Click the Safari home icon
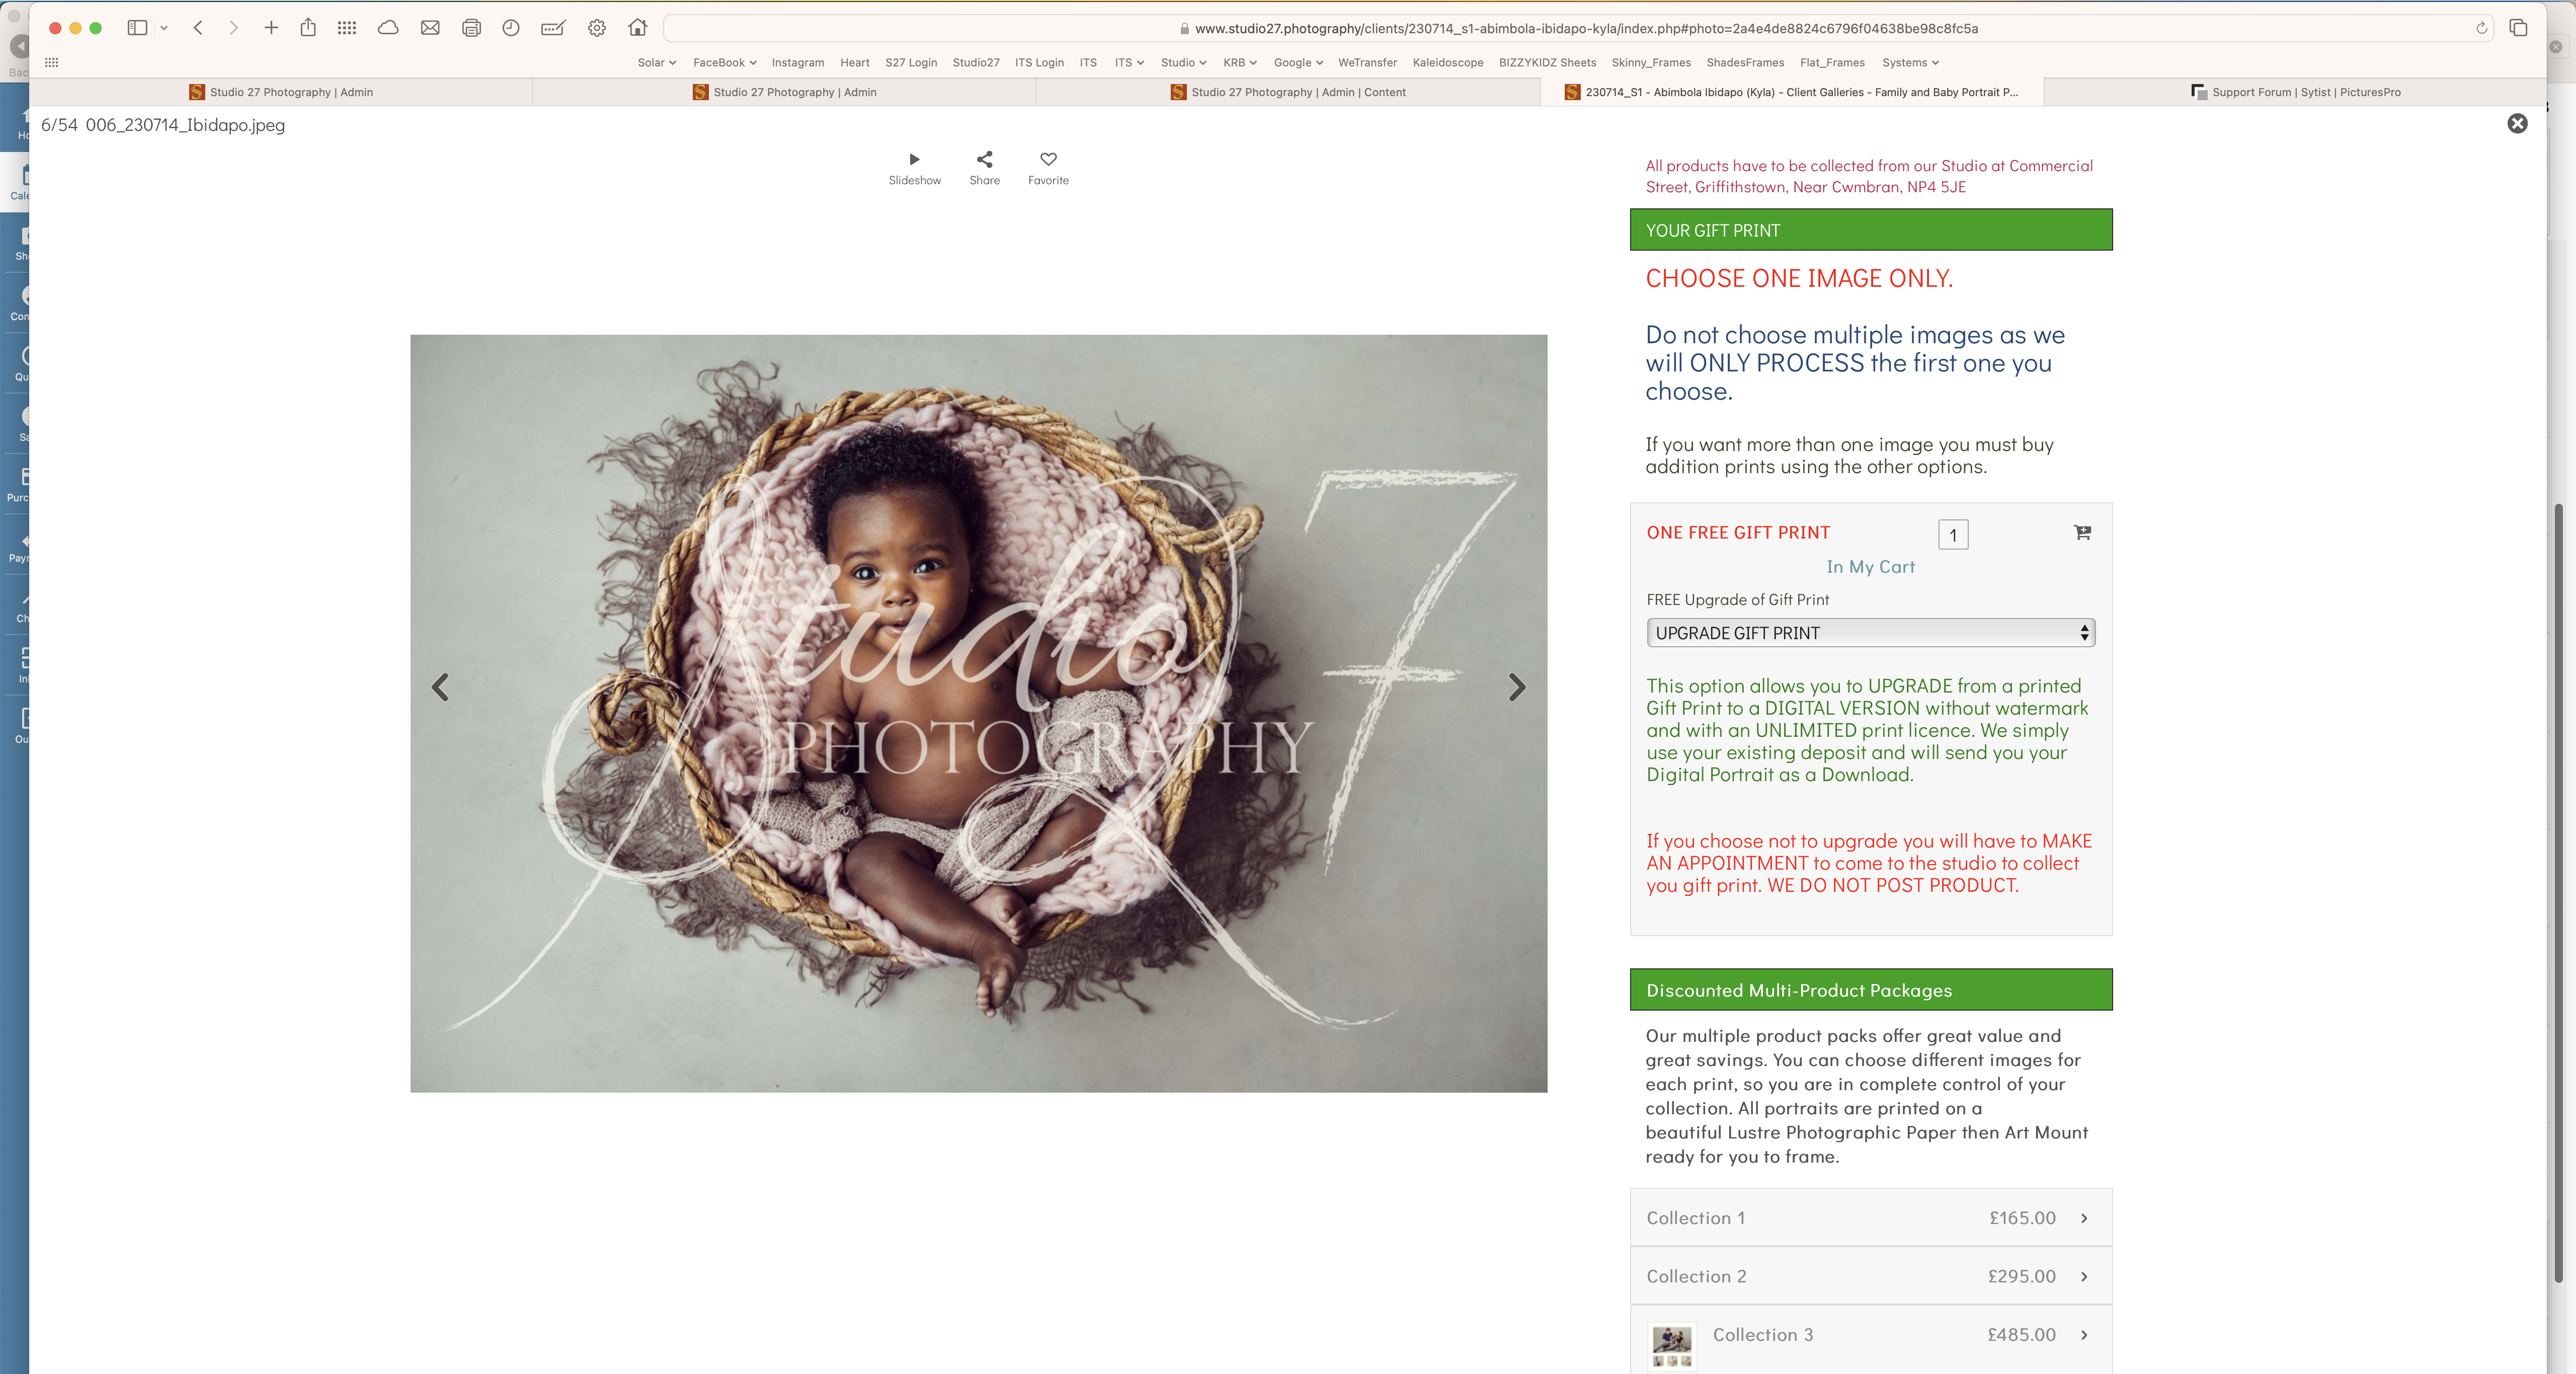 coord(637,28)
